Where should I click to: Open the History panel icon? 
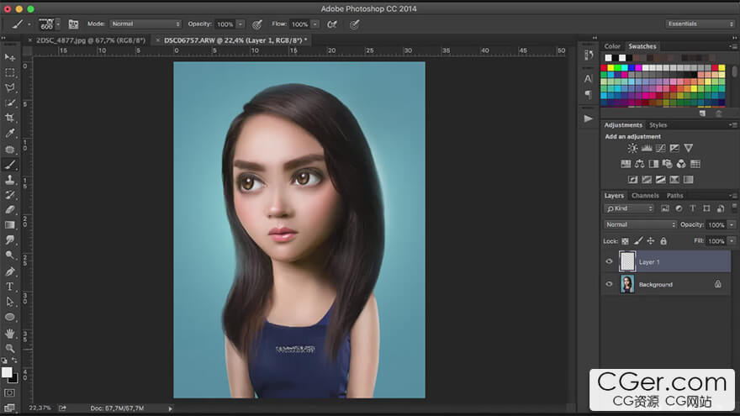click(589, 55)
